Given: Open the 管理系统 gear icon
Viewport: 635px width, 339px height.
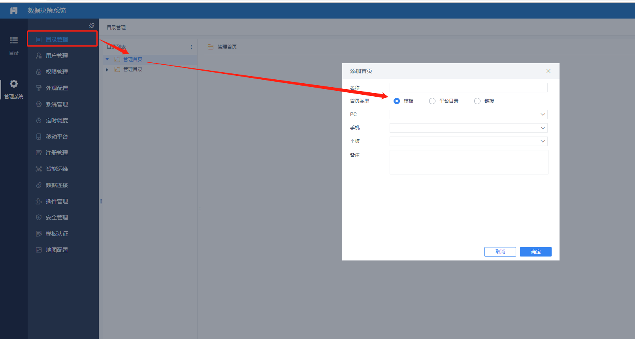Looking at the screenshot, I should pos(14,84).
